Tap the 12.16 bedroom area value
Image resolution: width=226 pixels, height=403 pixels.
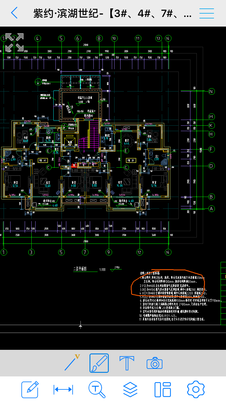[x=155, y=186]
